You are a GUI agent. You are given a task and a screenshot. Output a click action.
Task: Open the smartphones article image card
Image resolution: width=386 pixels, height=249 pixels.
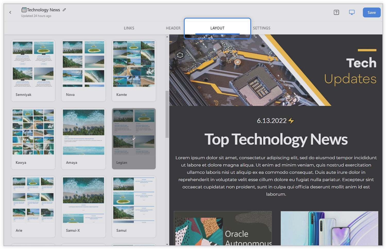tap(329, 228)
